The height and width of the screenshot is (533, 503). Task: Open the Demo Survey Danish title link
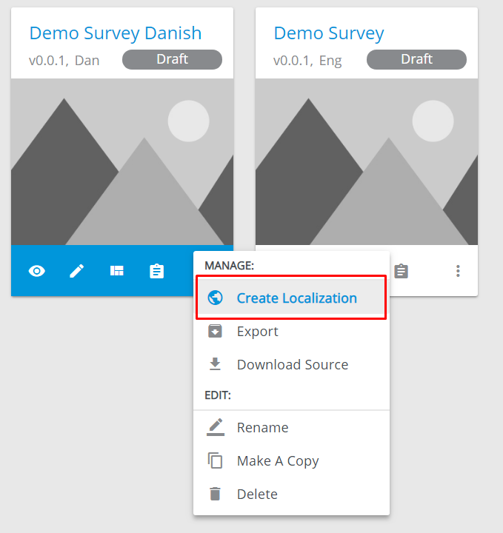[x=115, y=33]
